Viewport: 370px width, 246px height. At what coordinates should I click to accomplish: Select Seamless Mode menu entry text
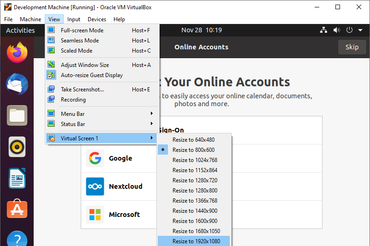click(80, 40)
